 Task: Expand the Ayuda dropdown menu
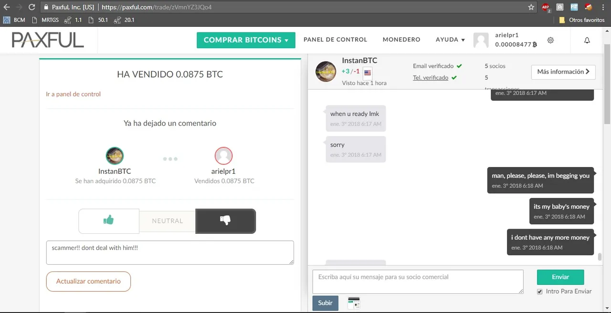tap(450, 40)
